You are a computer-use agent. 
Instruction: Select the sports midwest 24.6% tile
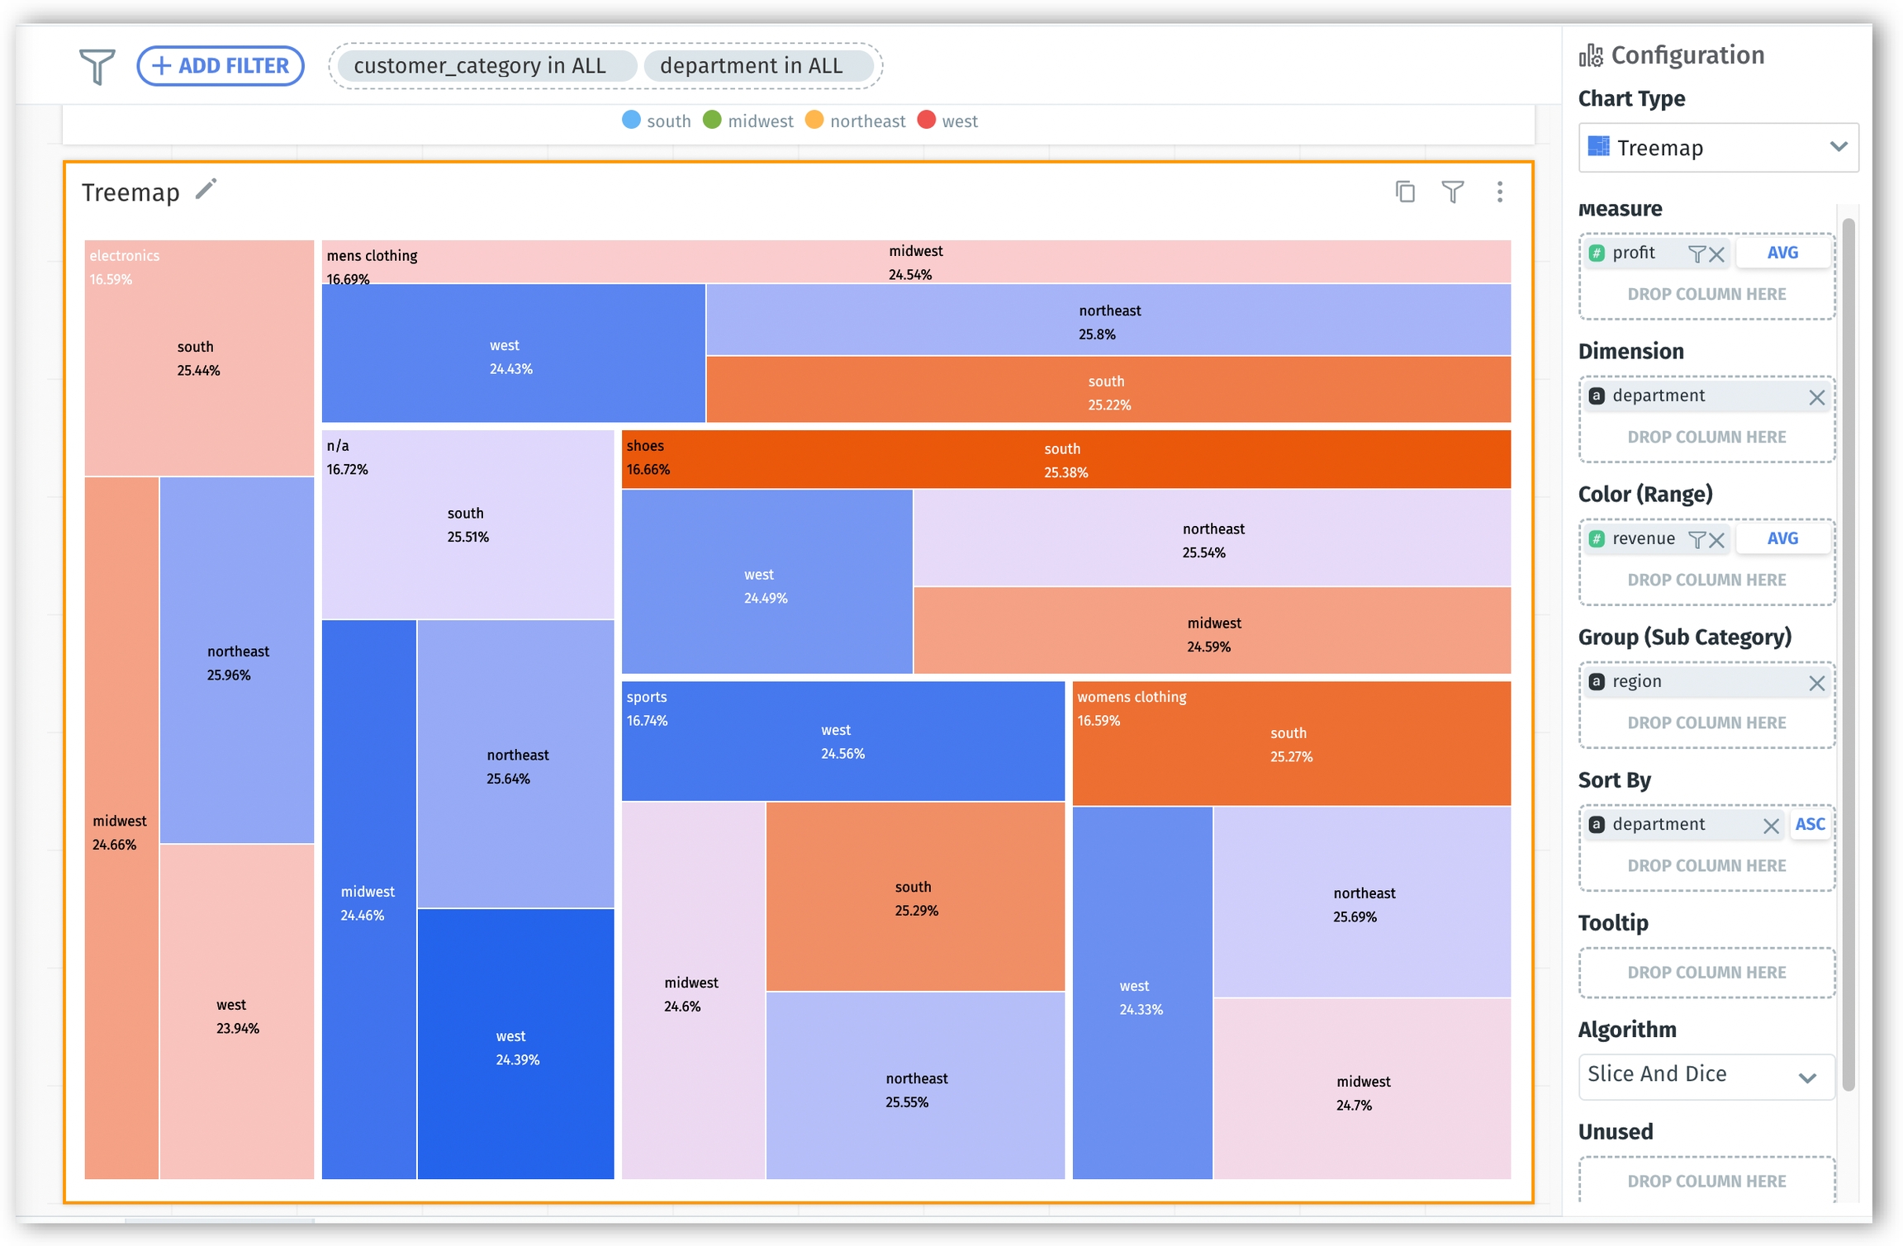(693, 991)
